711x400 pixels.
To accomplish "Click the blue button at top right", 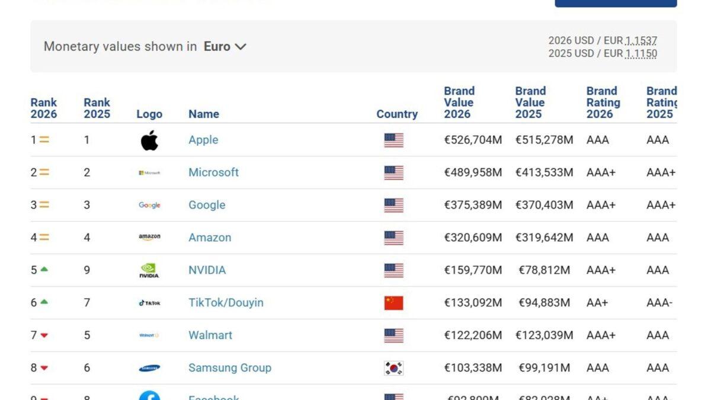I will 616,3.
